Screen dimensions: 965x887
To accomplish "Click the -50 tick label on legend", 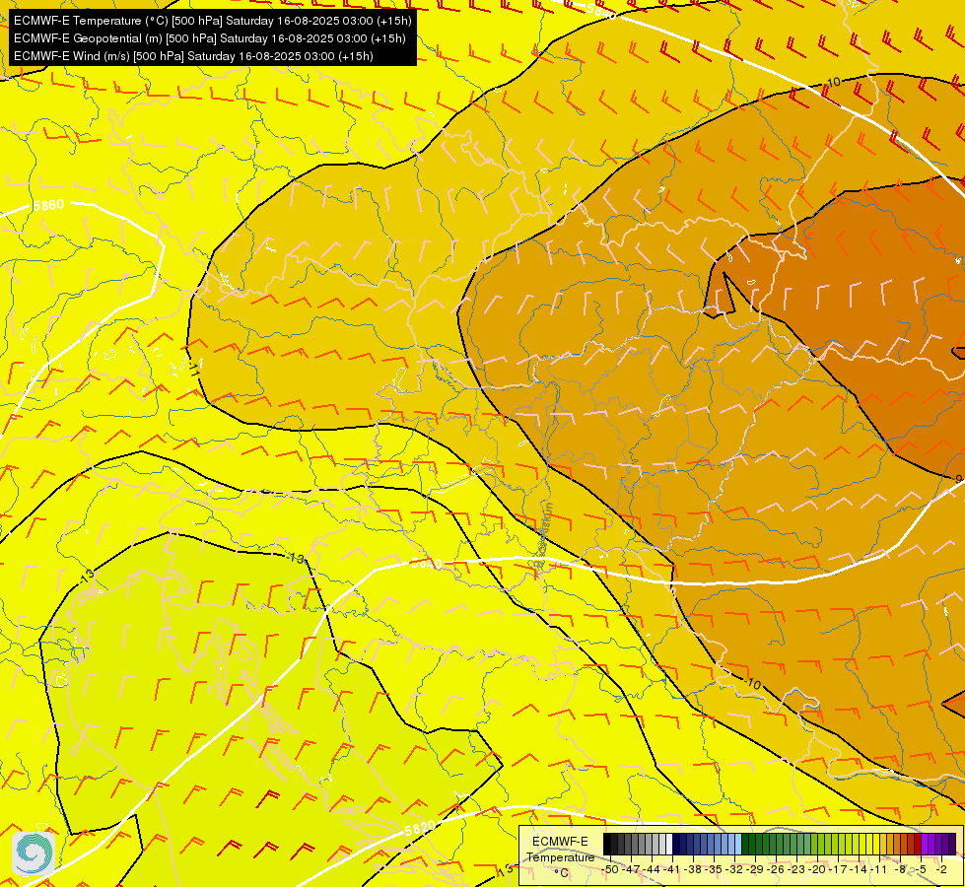I will (x=610, y=869).
